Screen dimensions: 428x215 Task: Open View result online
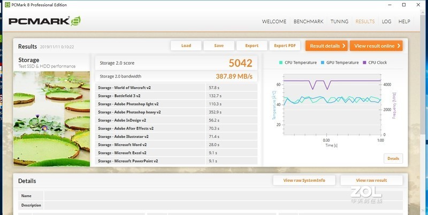(376, 46)
